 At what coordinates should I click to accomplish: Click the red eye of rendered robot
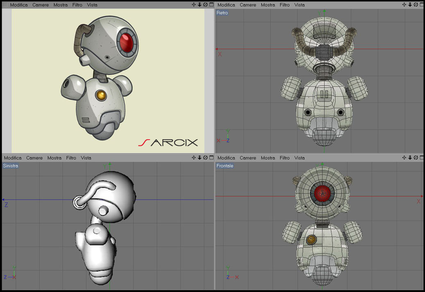coord(126,43)
